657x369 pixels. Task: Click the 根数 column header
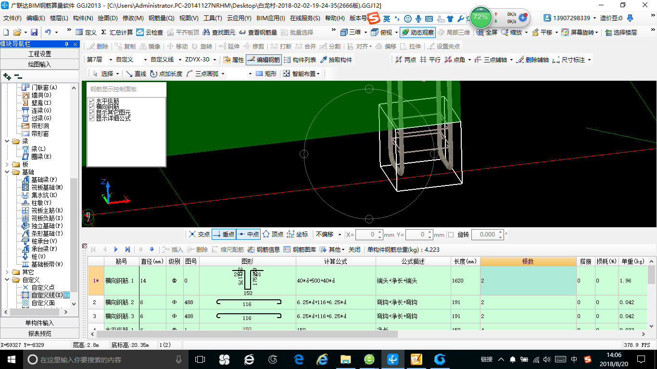coord(528,261)
